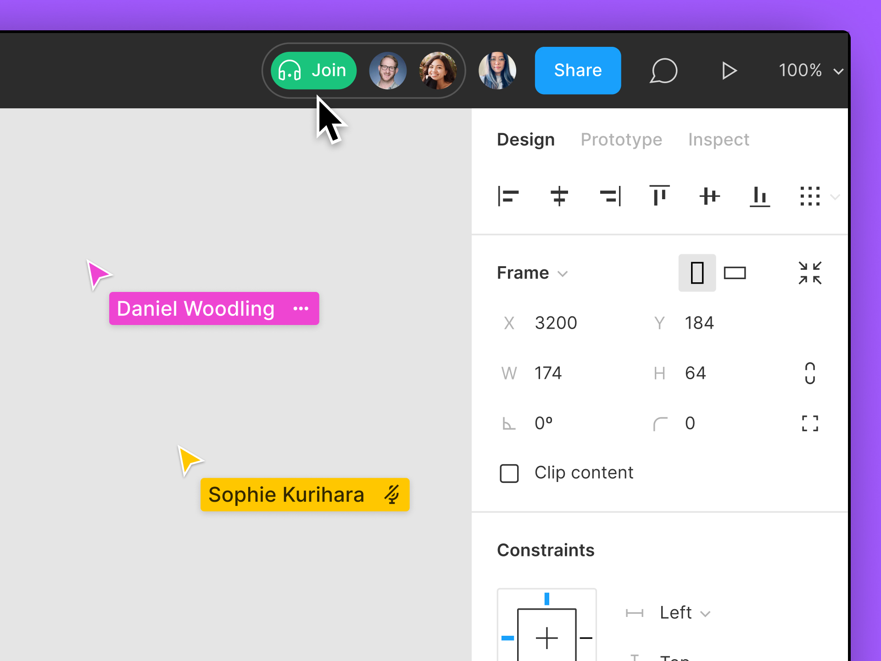Select the align horizontal centers icon
881x661 pixels.
pyautogui.click(x=559, y=196)
